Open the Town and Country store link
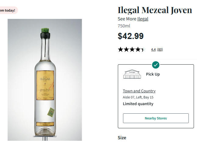The height and width of the screenshot is (142, 197). pos(139,91)
